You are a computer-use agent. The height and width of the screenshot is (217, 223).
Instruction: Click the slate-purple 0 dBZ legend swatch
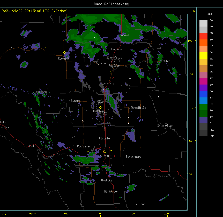203,120
